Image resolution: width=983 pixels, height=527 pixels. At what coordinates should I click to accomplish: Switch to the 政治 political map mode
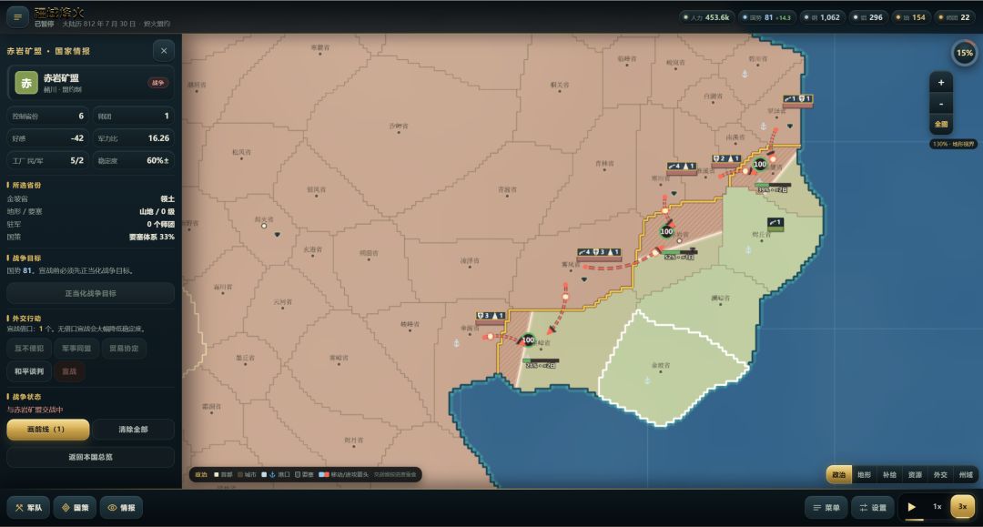point(839,475)
